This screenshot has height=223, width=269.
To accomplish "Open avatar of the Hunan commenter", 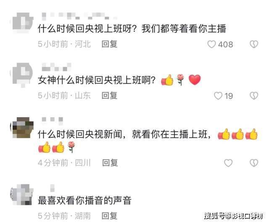I will [x=22, y=195].
